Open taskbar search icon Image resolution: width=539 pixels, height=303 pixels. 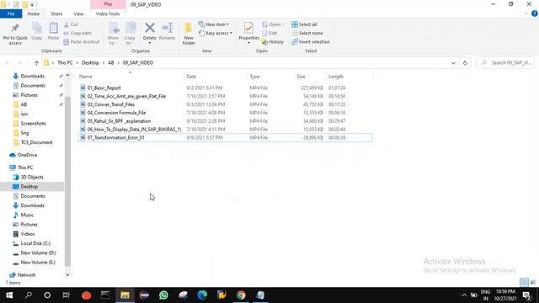29,295
